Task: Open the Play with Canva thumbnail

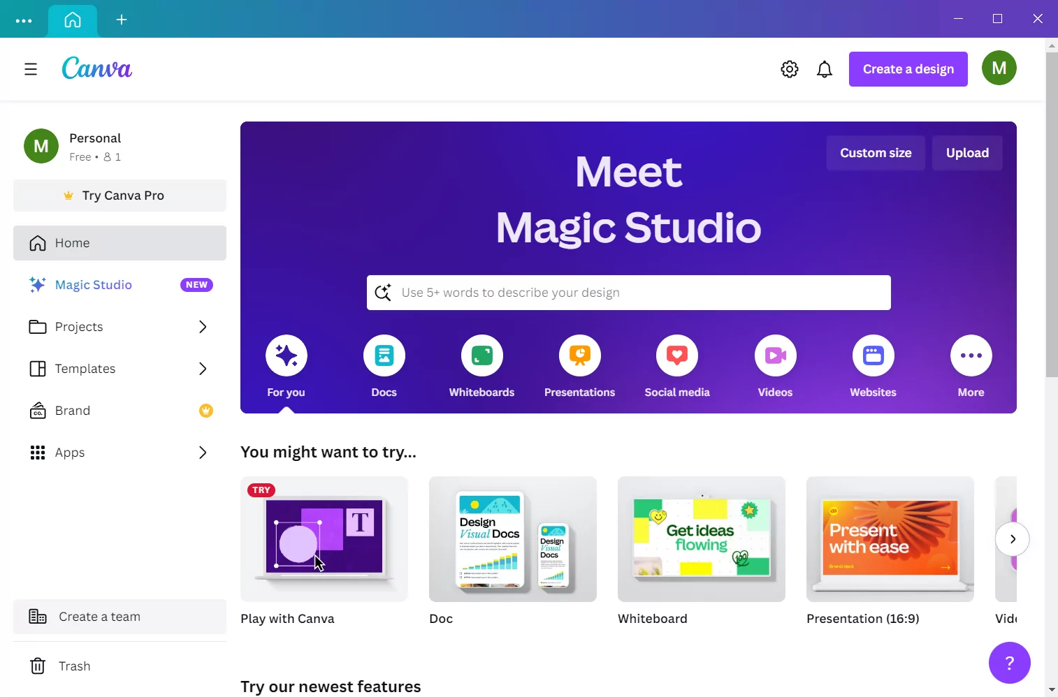Action: pos(324,539)
